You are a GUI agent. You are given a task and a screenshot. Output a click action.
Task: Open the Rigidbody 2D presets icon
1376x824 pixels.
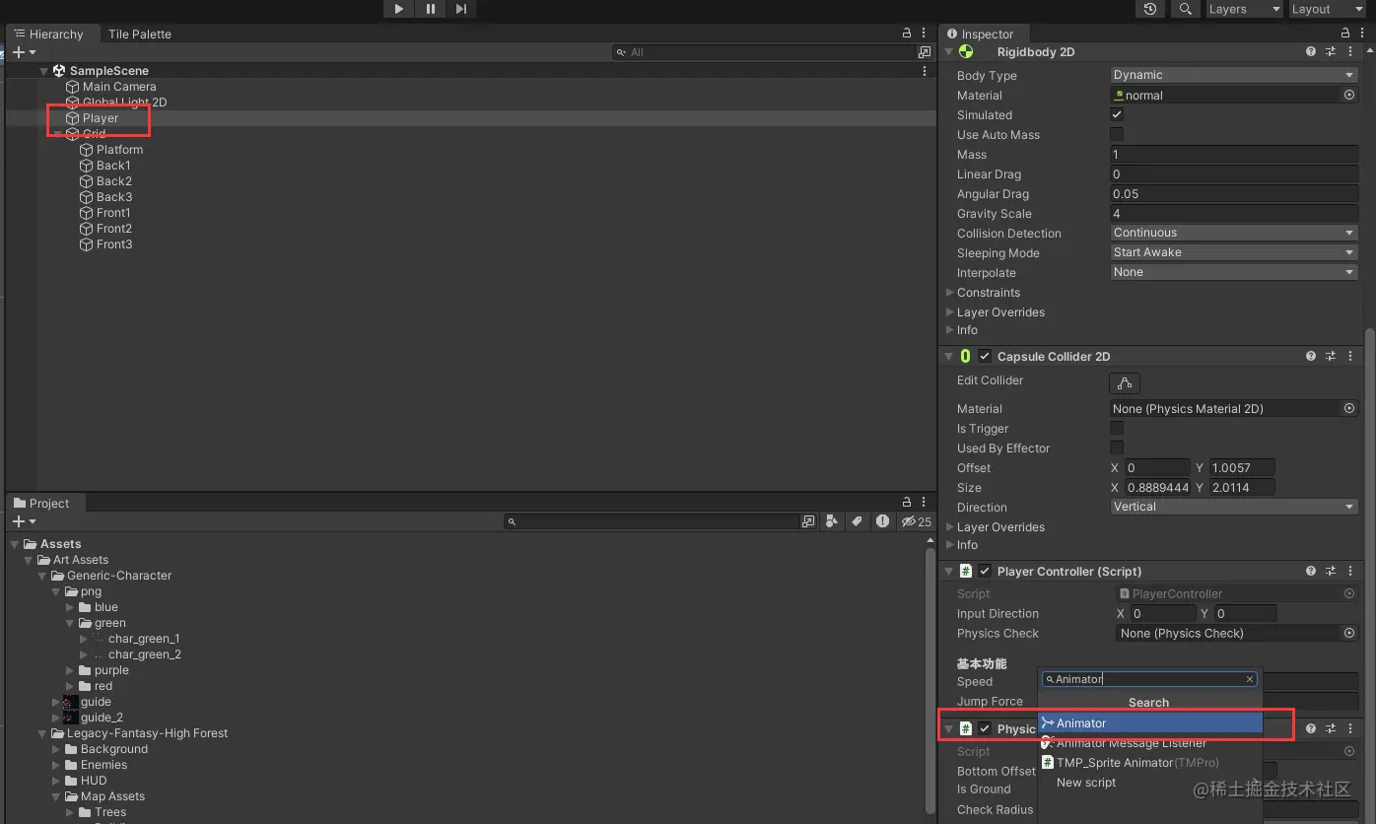[1331, 51]
